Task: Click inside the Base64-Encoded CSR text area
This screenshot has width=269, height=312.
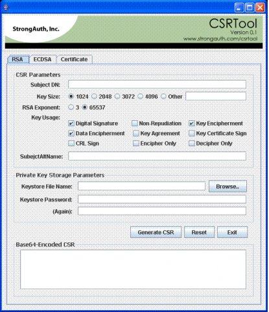Action: pyautogui.click(x=133, y=270)
